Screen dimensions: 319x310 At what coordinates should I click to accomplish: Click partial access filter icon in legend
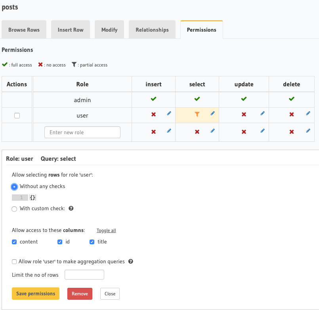click(x=74, y=65)
